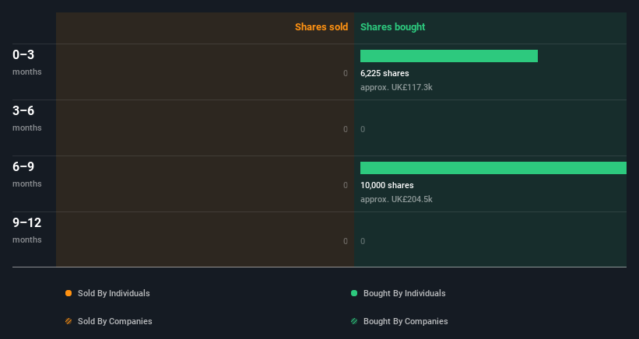The image size is (639, 339).
Task: Click the green Bought By Individuals legend dot
Action: coord(354,293)
